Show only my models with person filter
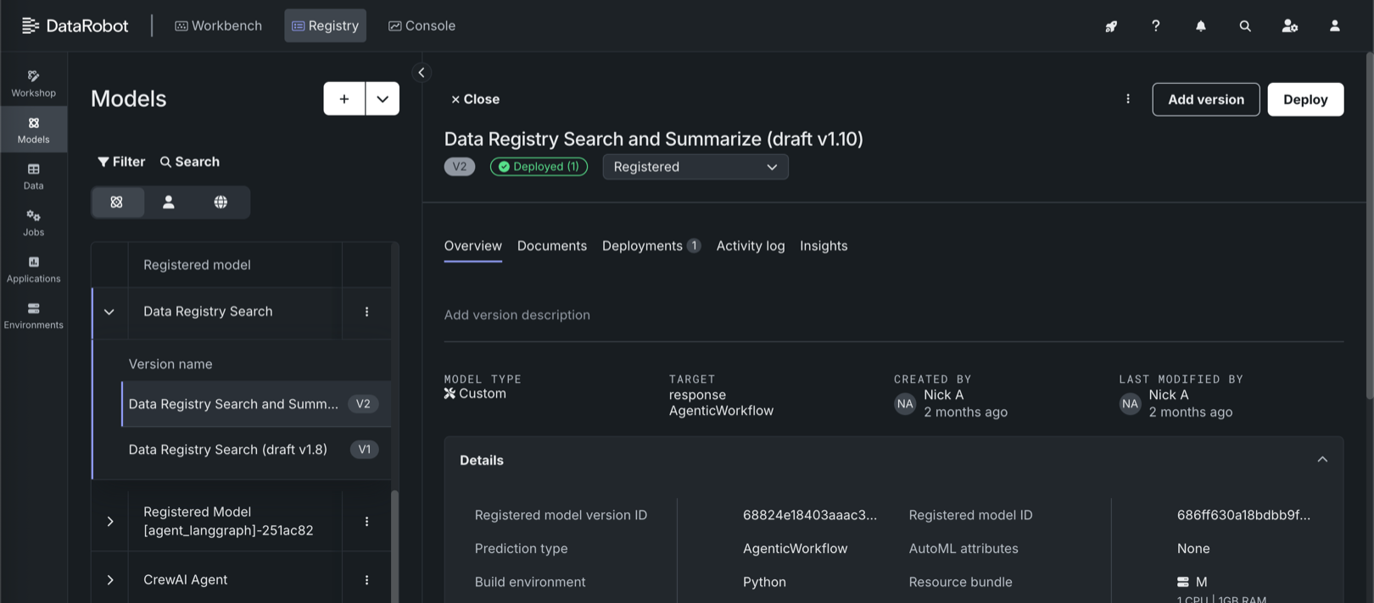 [x=169, y=202]
